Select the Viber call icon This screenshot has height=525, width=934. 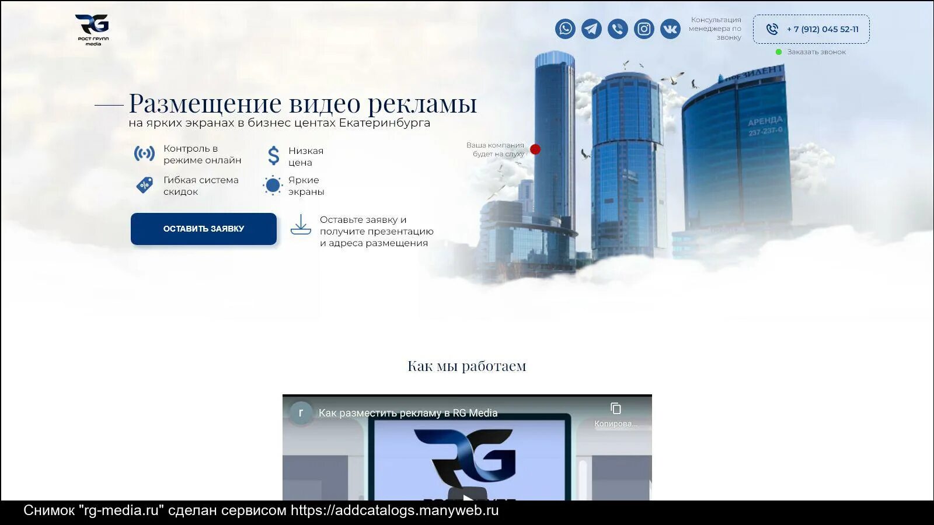(617, 28)
